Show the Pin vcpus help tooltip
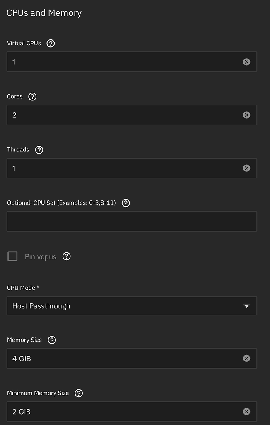270x425 pixels. (67, 256)
